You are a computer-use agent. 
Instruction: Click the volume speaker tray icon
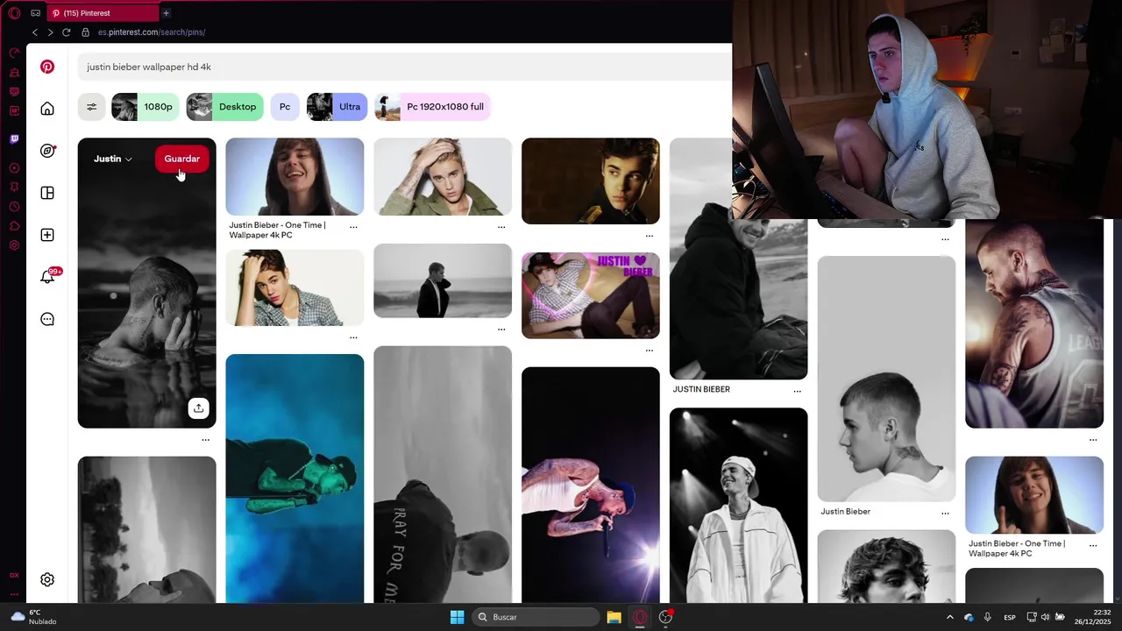[x=1045, y=617]
